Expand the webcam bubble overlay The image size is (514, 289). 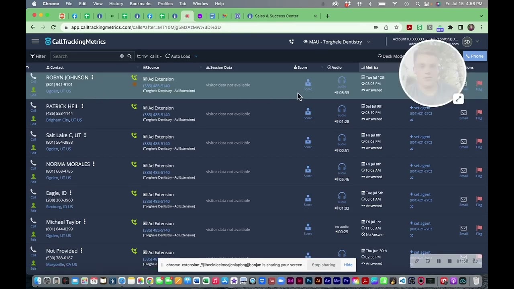[458, 99]
